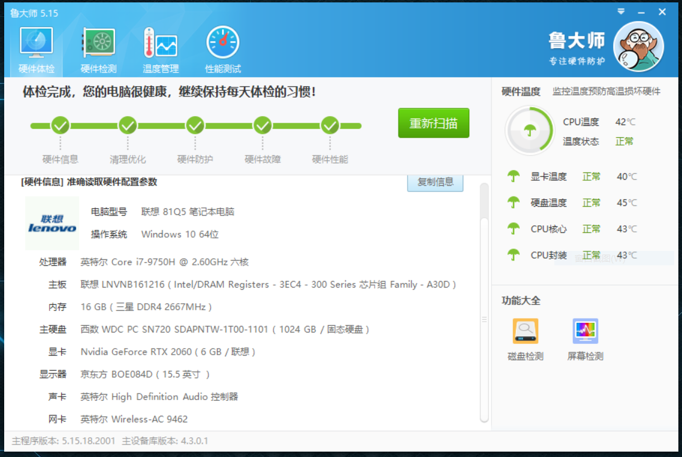Click the CPU temperature gauge dial
This screenshot has width=682, height=457.
(x=529, y=131)
